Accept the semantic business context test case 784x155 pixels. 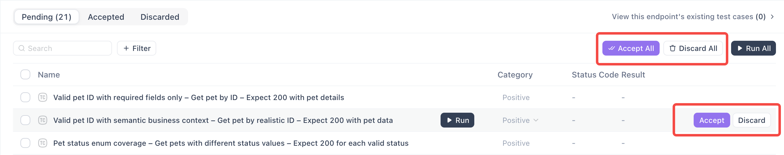point(711,120)
